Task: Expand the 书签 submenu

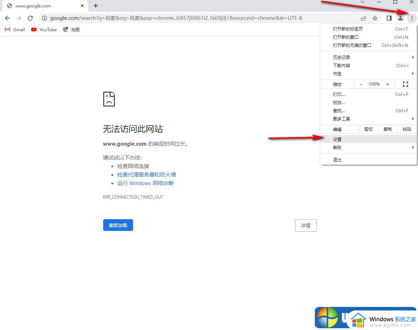Action: [x=369, y=74]
